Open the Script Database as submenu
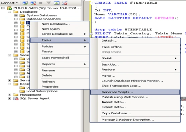This screenshot has width=186, height=132. tap(60, 34)
